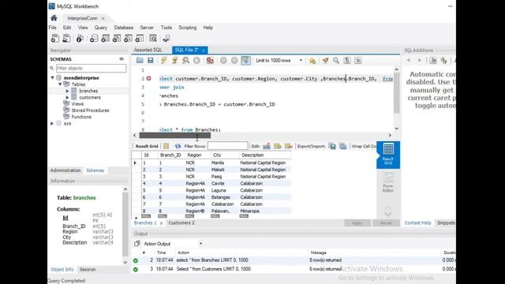This screenshot has width=505, height=284.
Task: Refresh the result grid data
Action: (178, 146)
